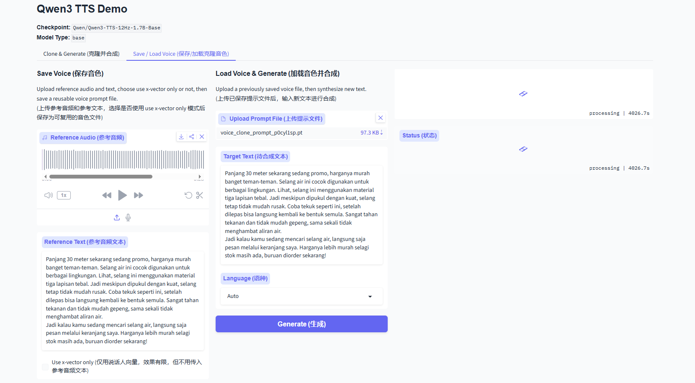Click the model type value base

(x=78, y=38)
